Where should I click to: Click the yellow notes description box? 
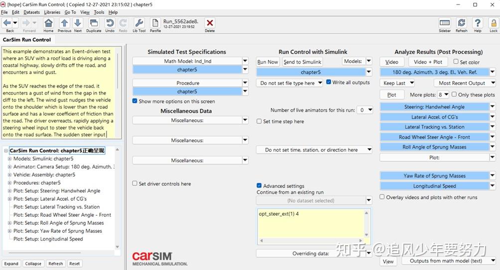coord(59,92)
